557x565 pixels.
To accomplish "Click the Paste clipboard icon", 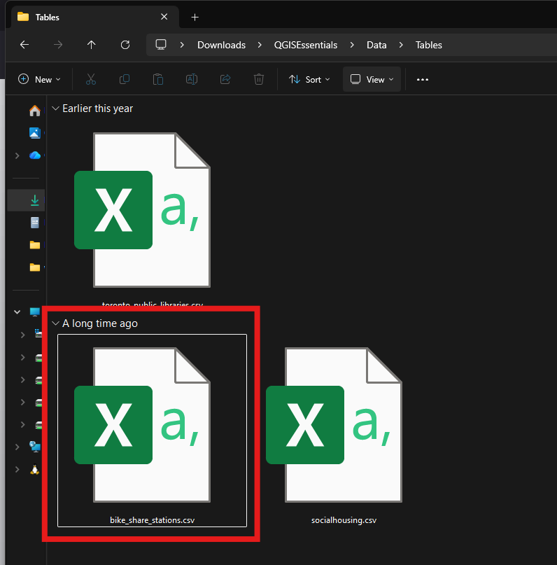I will point(158,79).
